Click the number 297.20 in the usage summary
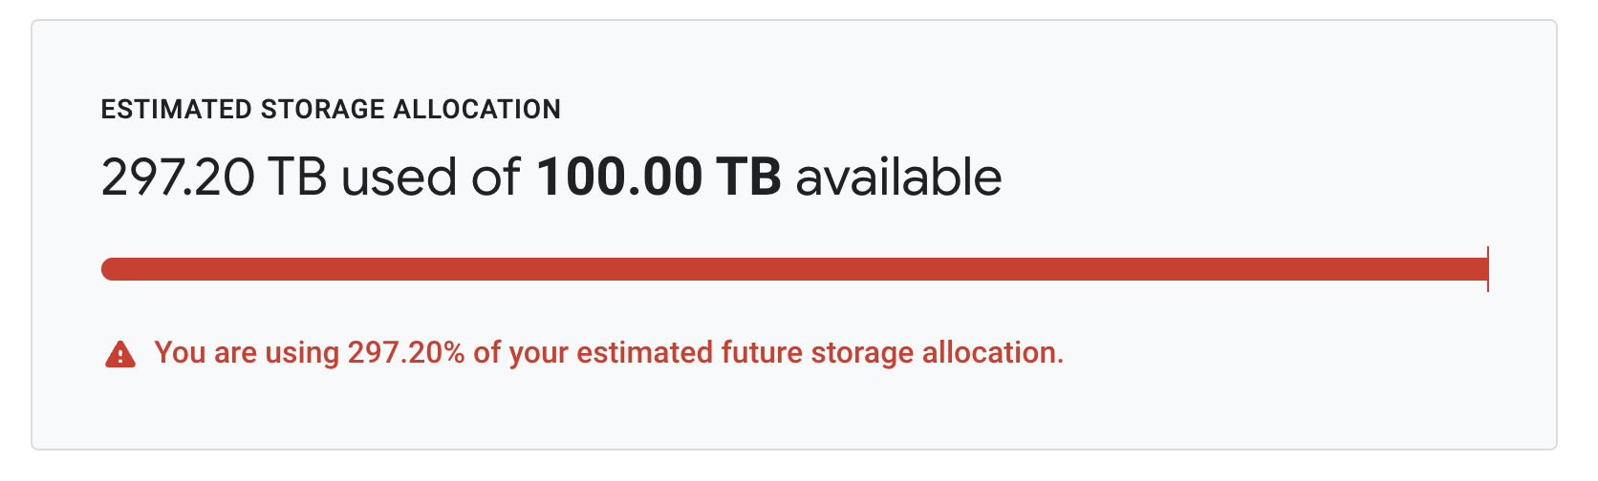1598x481 pixels. pyautogui.click(x=178, y=178)
